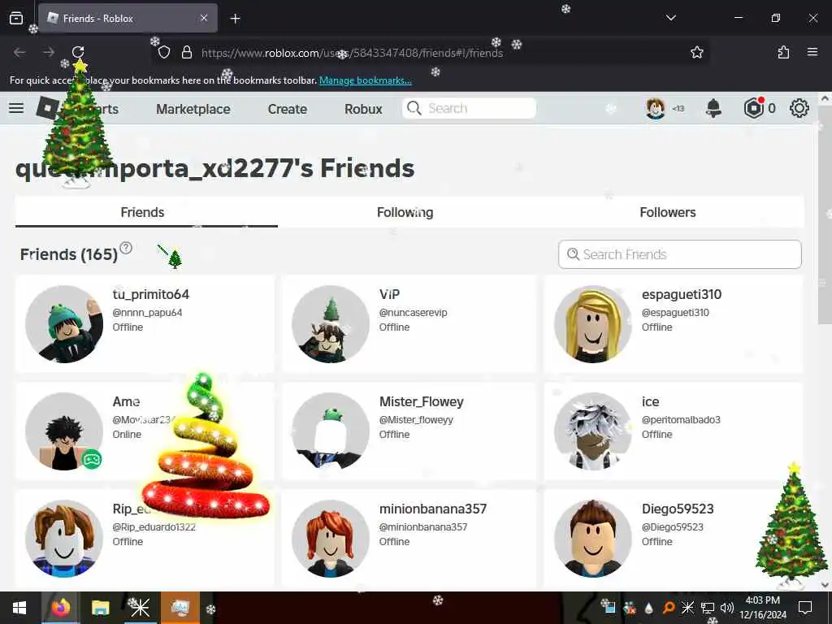The image size is (832, 624).
Task: Show the tracking protection shield info
Action: pos(164,52)
